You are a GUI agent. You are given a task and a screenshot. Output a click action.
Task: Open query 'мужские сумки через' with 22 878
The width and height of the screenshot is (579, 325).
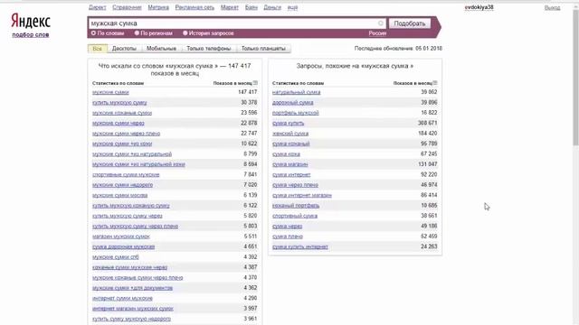tap(119, 123)
